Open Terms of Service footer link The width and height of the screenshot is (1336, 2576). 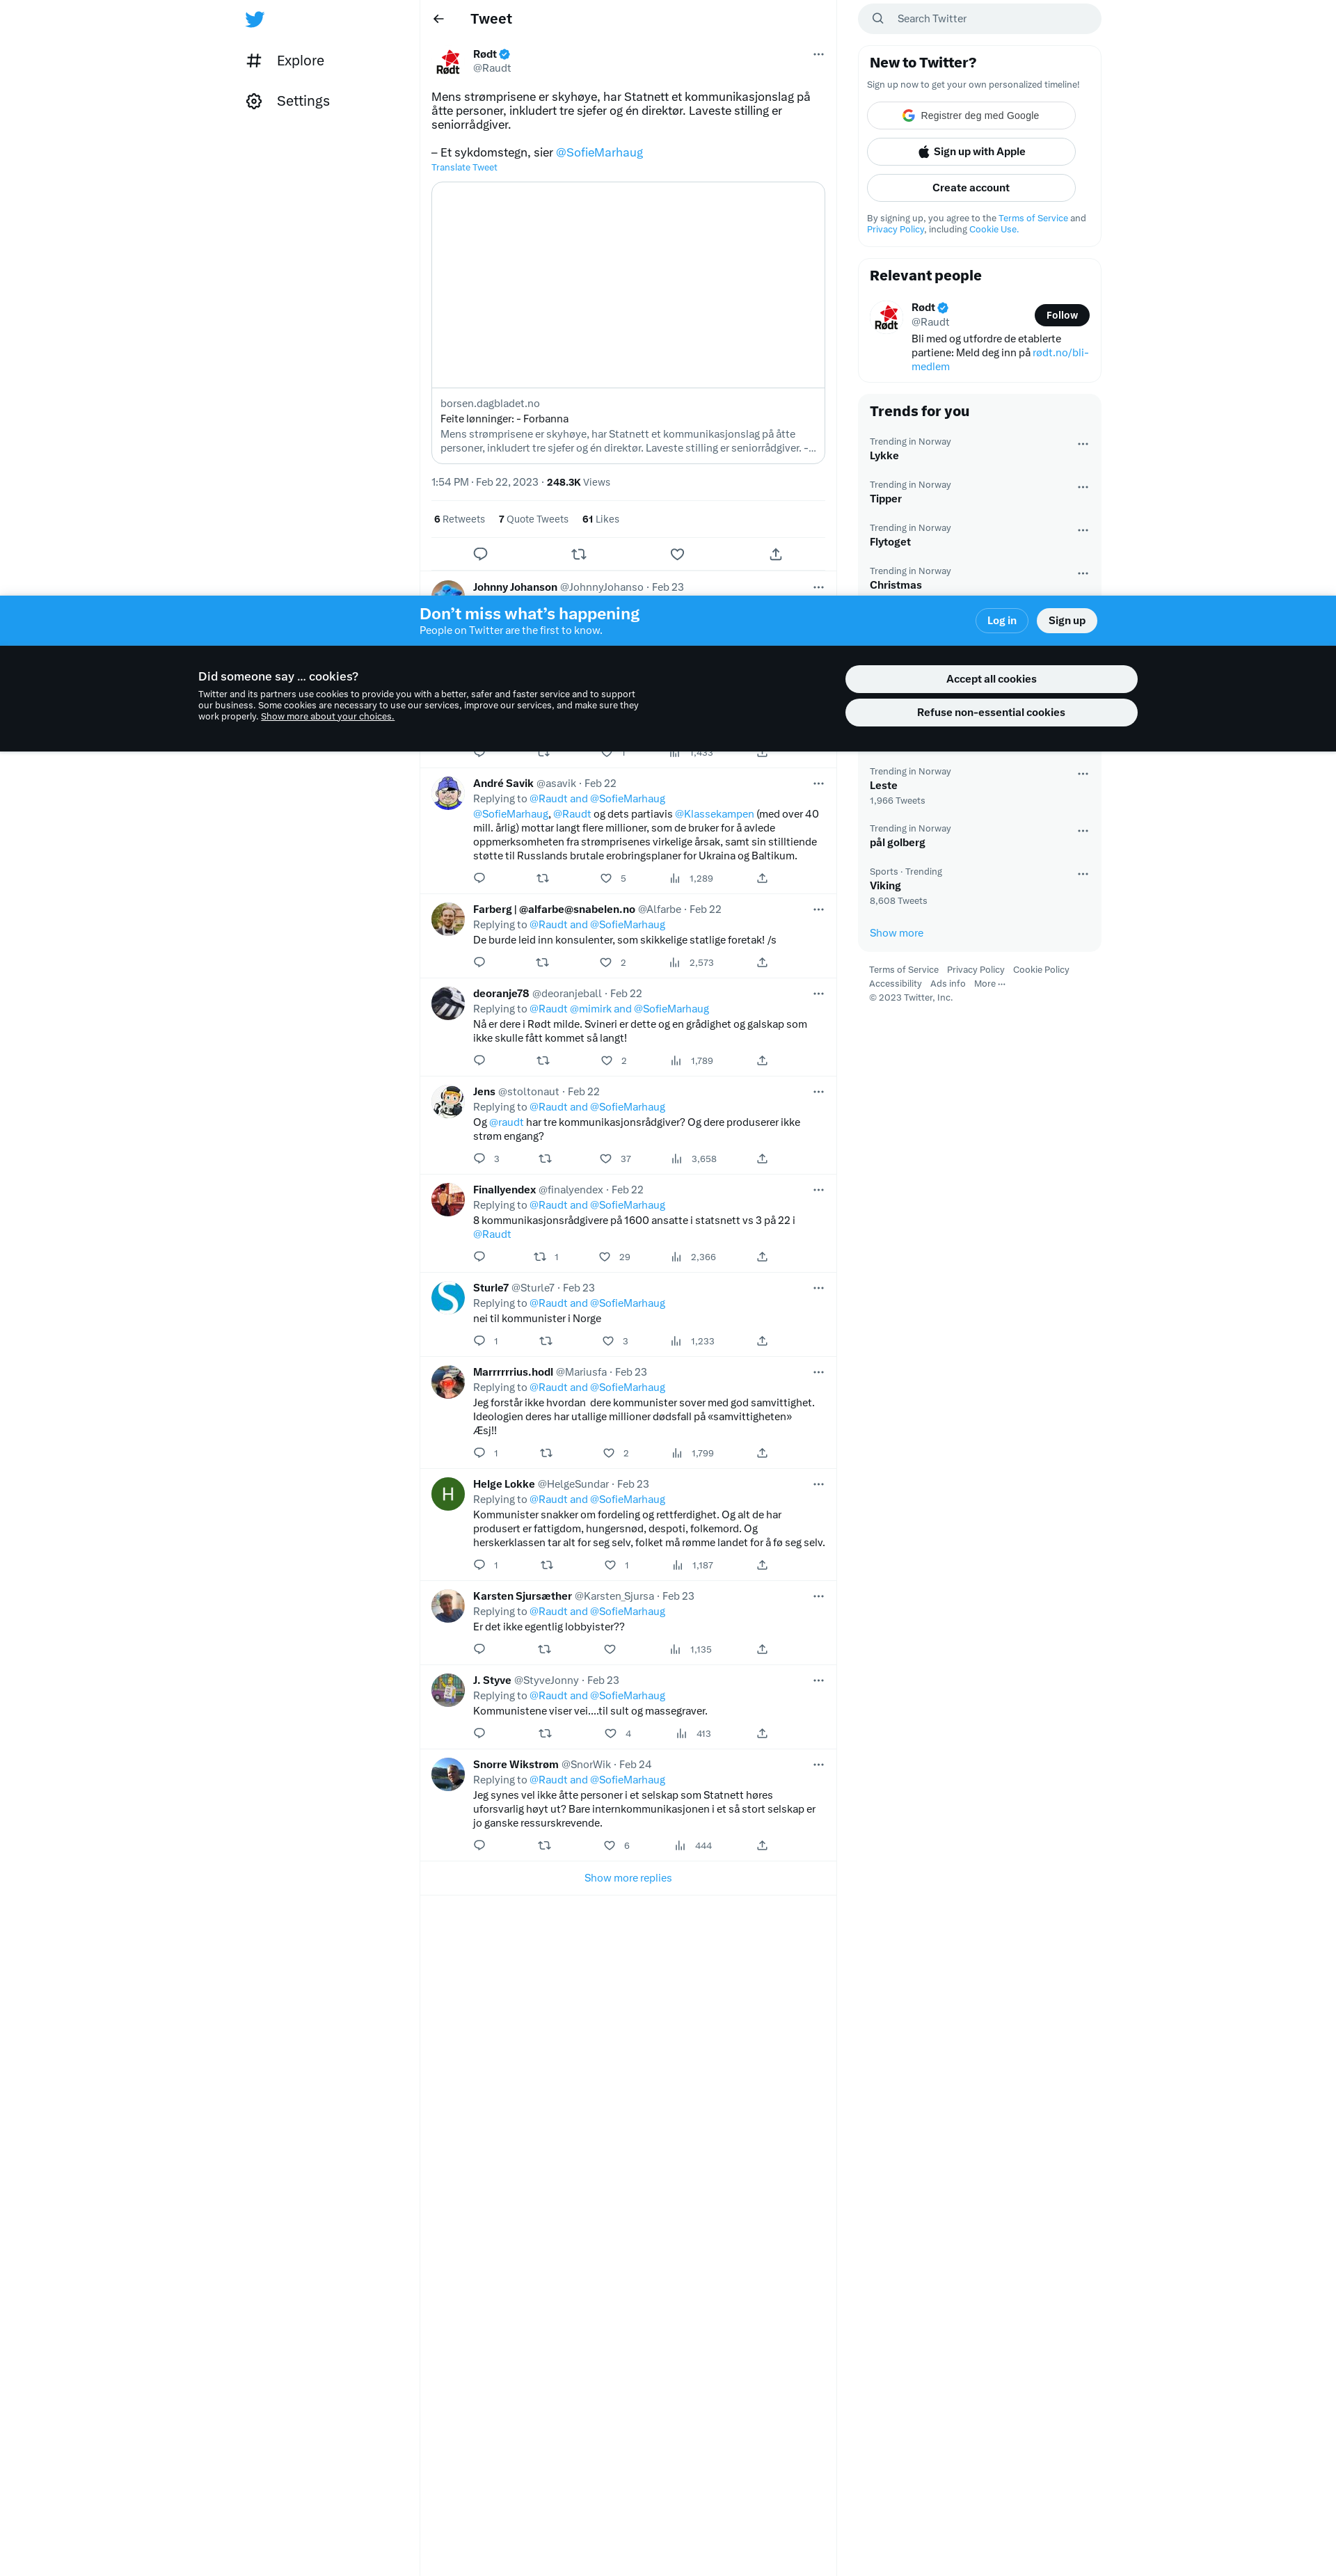click(903, 970)
